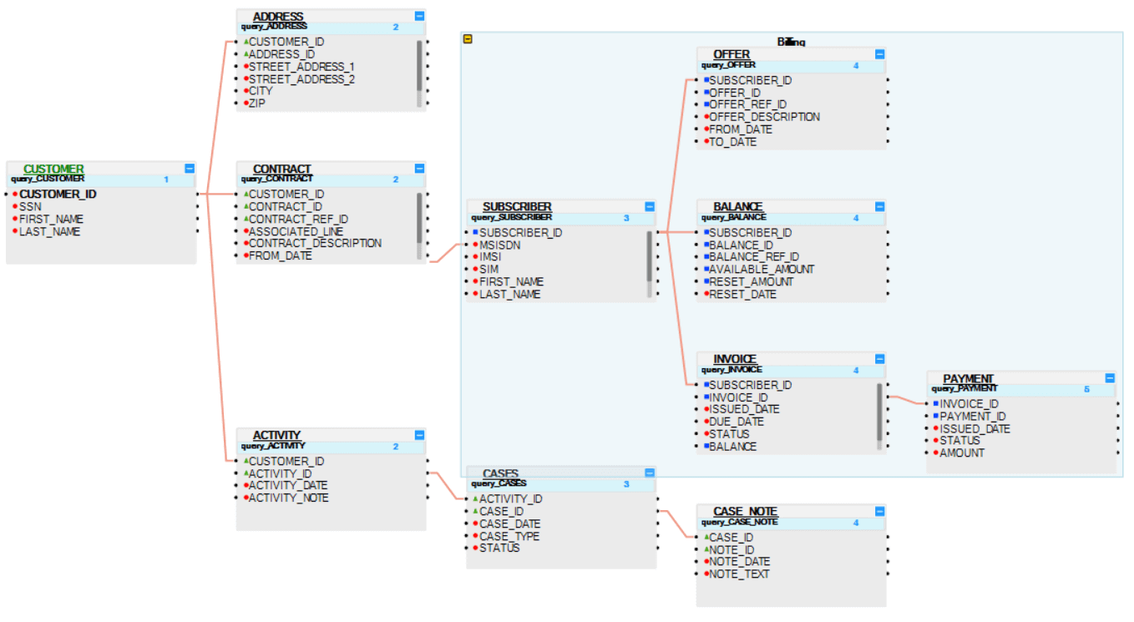
Task: Select the query_PAYMENT header label
Action: [964, 388]
